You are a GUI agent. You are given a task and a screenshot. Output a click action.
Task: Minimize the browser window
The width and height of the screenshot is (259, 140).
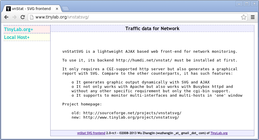click(239, 4)
